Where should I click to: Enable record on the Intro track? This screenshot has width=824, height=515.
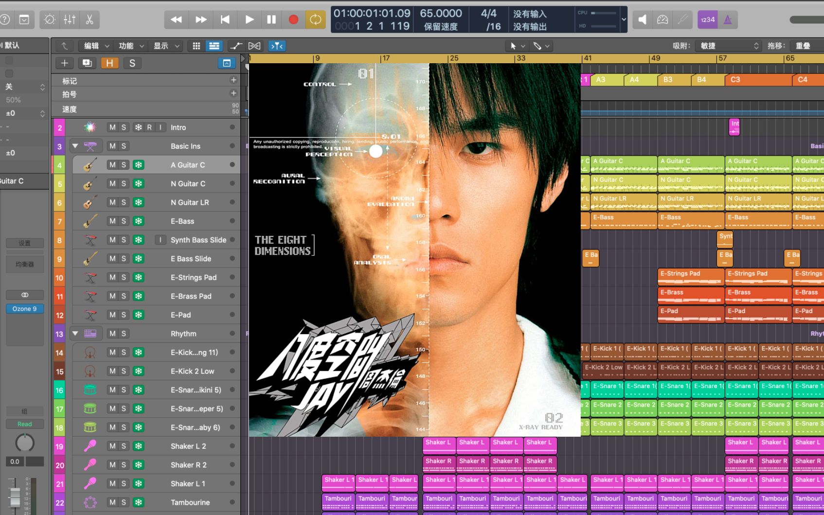tap(149, 127)
